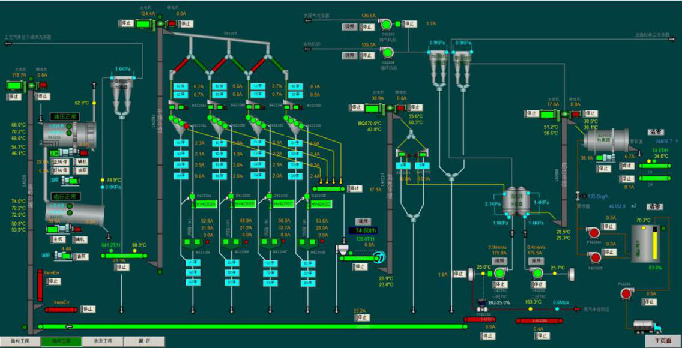
Task: Toggle the HV42202D valve control
Action: 319,205
